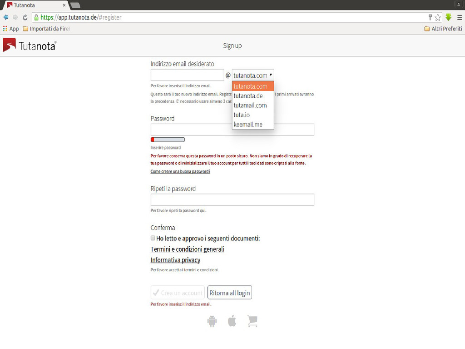Click the password strength indicator bar
Viewport: 465px width, 349px height.
point(168,140)
